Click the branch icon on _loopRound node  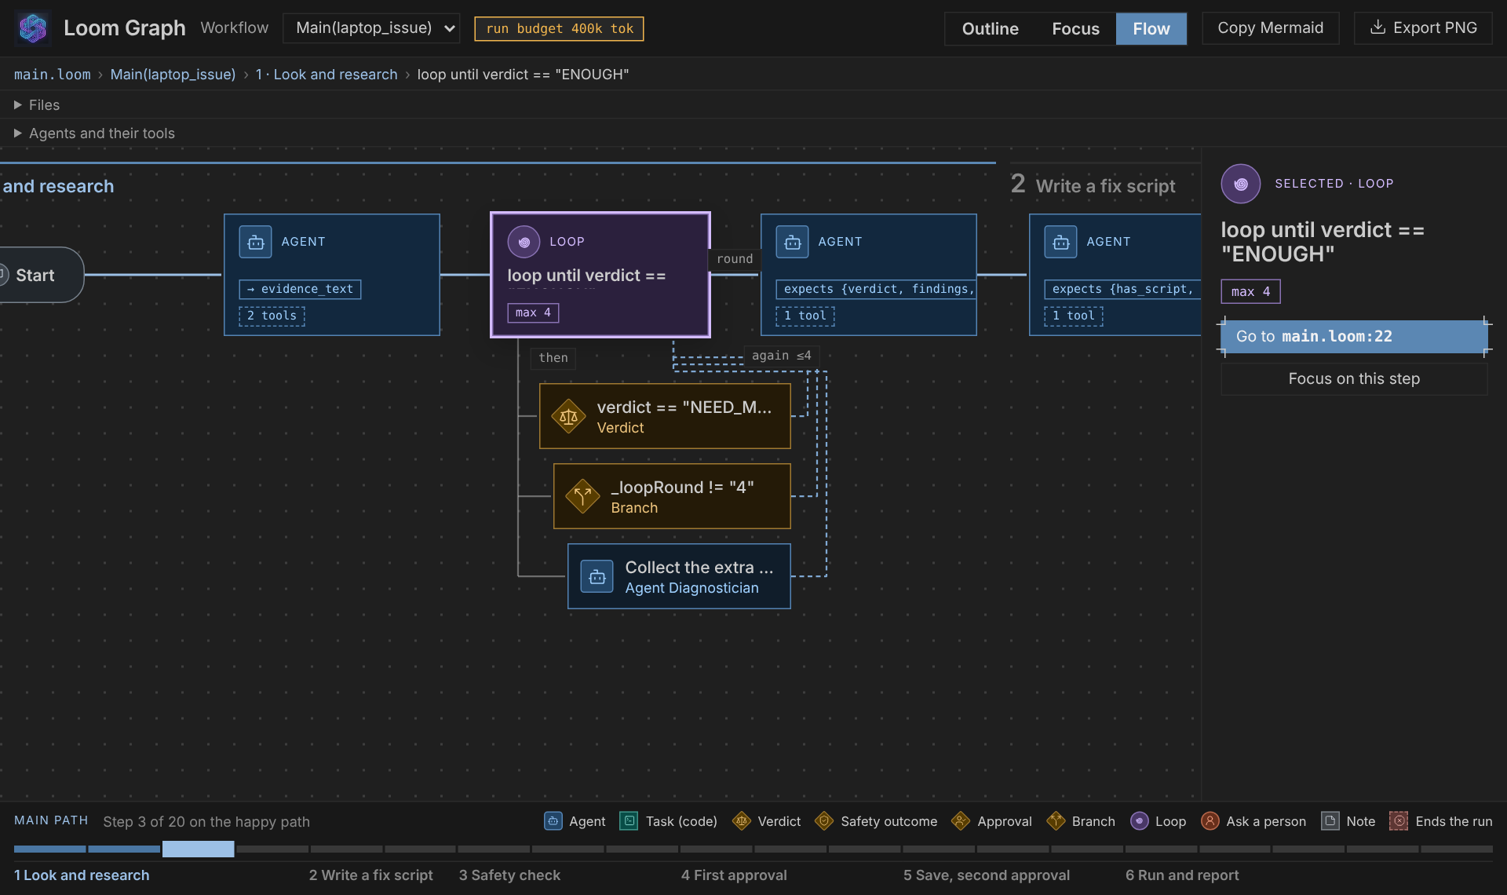coord(583,496)
